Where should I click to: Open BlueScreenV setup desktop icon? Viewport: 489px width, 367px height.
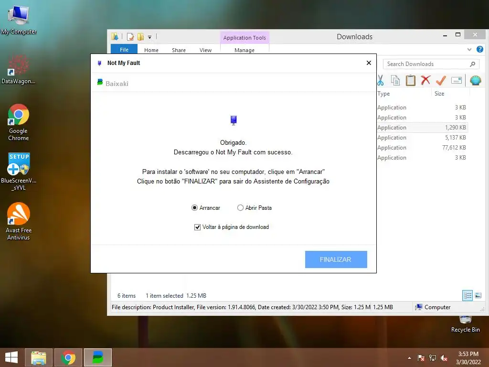[19, 172]
